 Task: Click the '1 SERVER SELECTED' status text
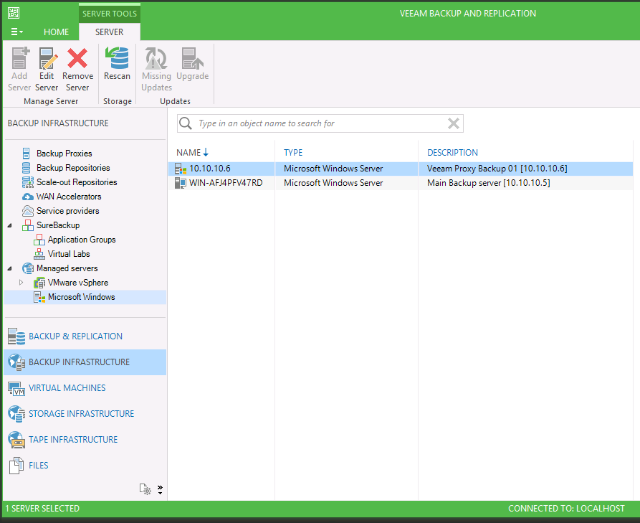click(42, 508)
